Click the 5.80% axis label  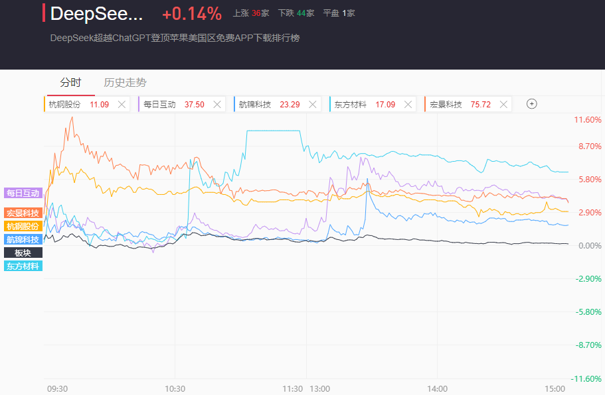click(x=590, y=180)
